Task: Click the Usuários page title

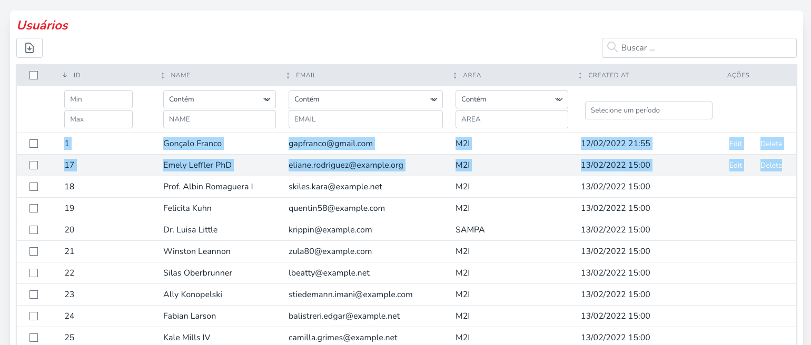Action: click(43, 25)
